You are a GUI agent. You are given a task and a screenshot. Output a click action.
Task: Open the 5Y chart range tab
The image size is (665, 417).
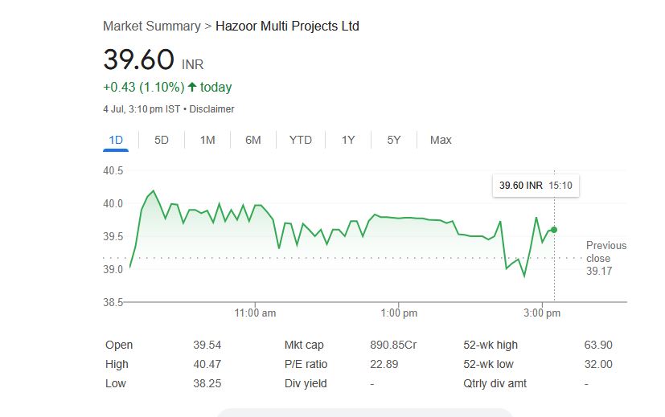[393, 140]
